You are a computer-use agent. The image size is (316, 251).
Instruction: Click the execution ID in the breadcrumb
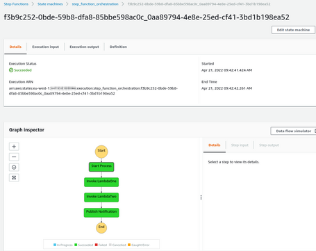tap(199, 4)
